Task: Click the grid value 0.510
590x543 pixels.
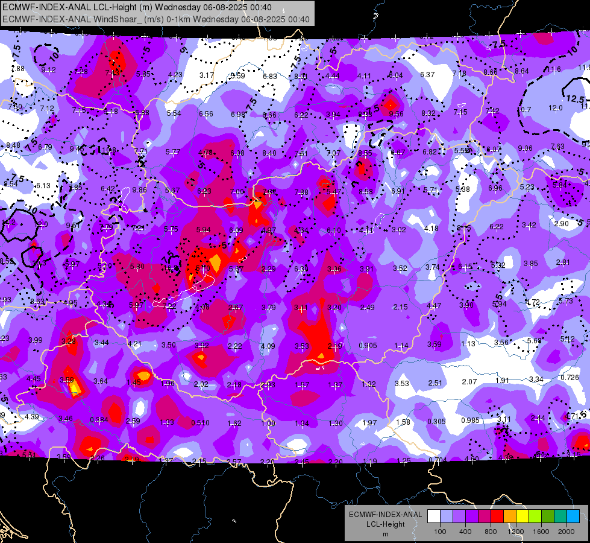Action: [x=200, y=423]
